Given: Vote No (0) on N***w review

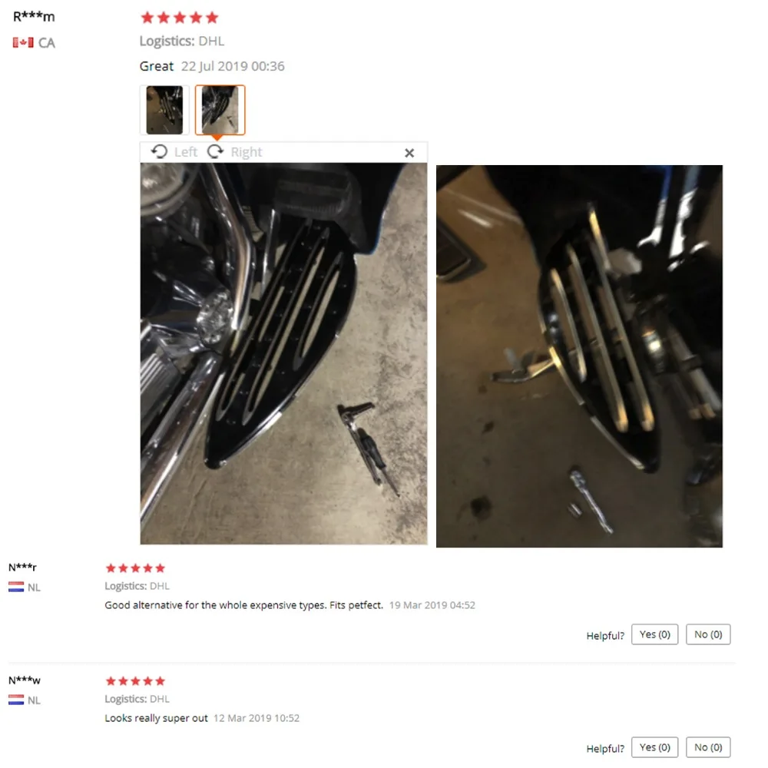Looking at the screenshot, I should click(708, 747).
